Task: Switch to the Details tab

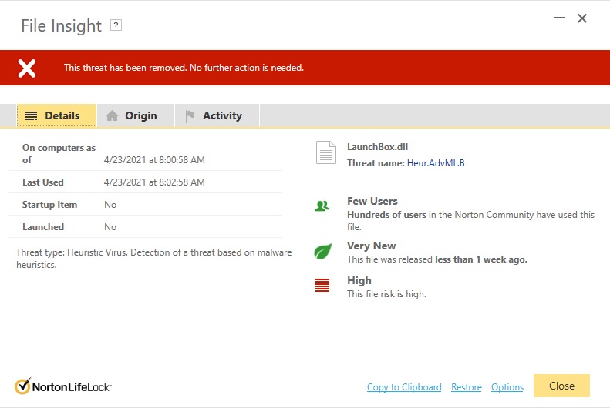Action: click(x=56, y=115)
